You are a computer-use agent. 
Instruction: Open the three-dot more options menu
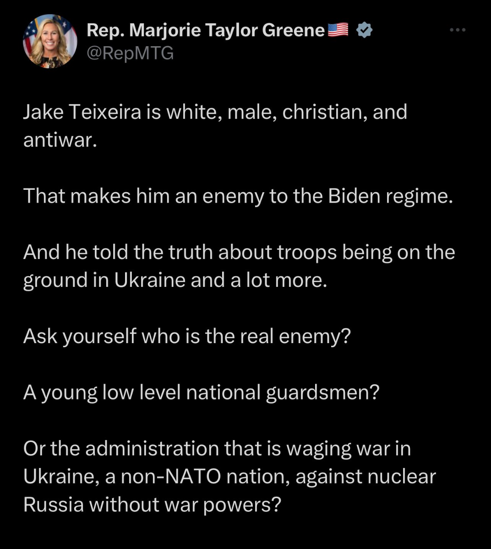point(457,30)
